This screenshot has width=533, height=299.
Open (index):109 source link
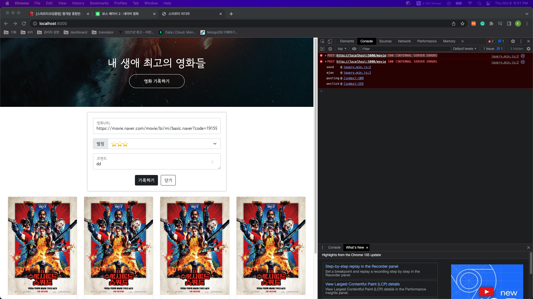pos(353,78)
